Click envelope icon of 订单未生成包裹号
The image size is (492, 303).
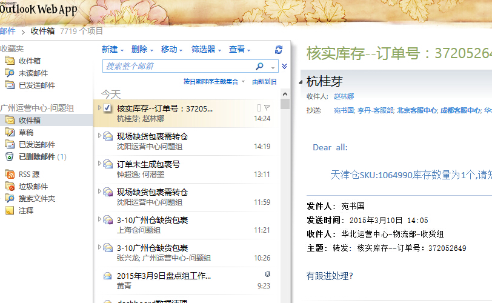[x=108, y=164]
